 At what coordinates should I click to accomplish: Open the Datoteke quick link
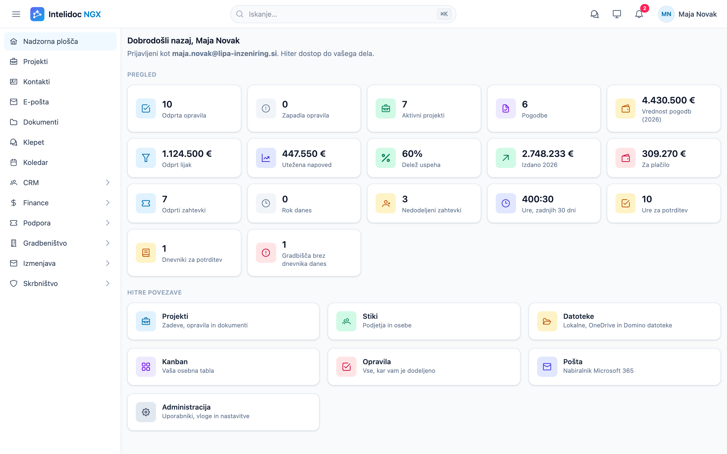pos(625,321)
